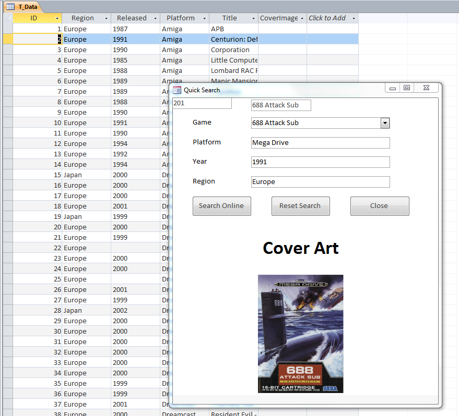Click the Title column header label
This screenshot has width=459, height=416.
230,18
